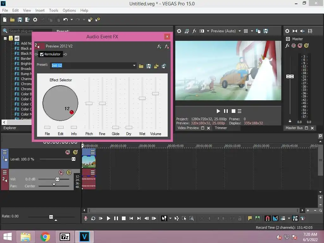Copy snapshot to clipboard in the preview toolbar
The width and height of the screenshot is (324, 243).
(x=258, y=31)
